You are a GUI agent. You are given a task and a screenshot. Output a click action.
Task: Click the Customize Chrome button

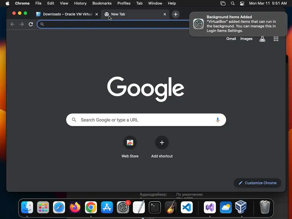[x=257, y=183]
